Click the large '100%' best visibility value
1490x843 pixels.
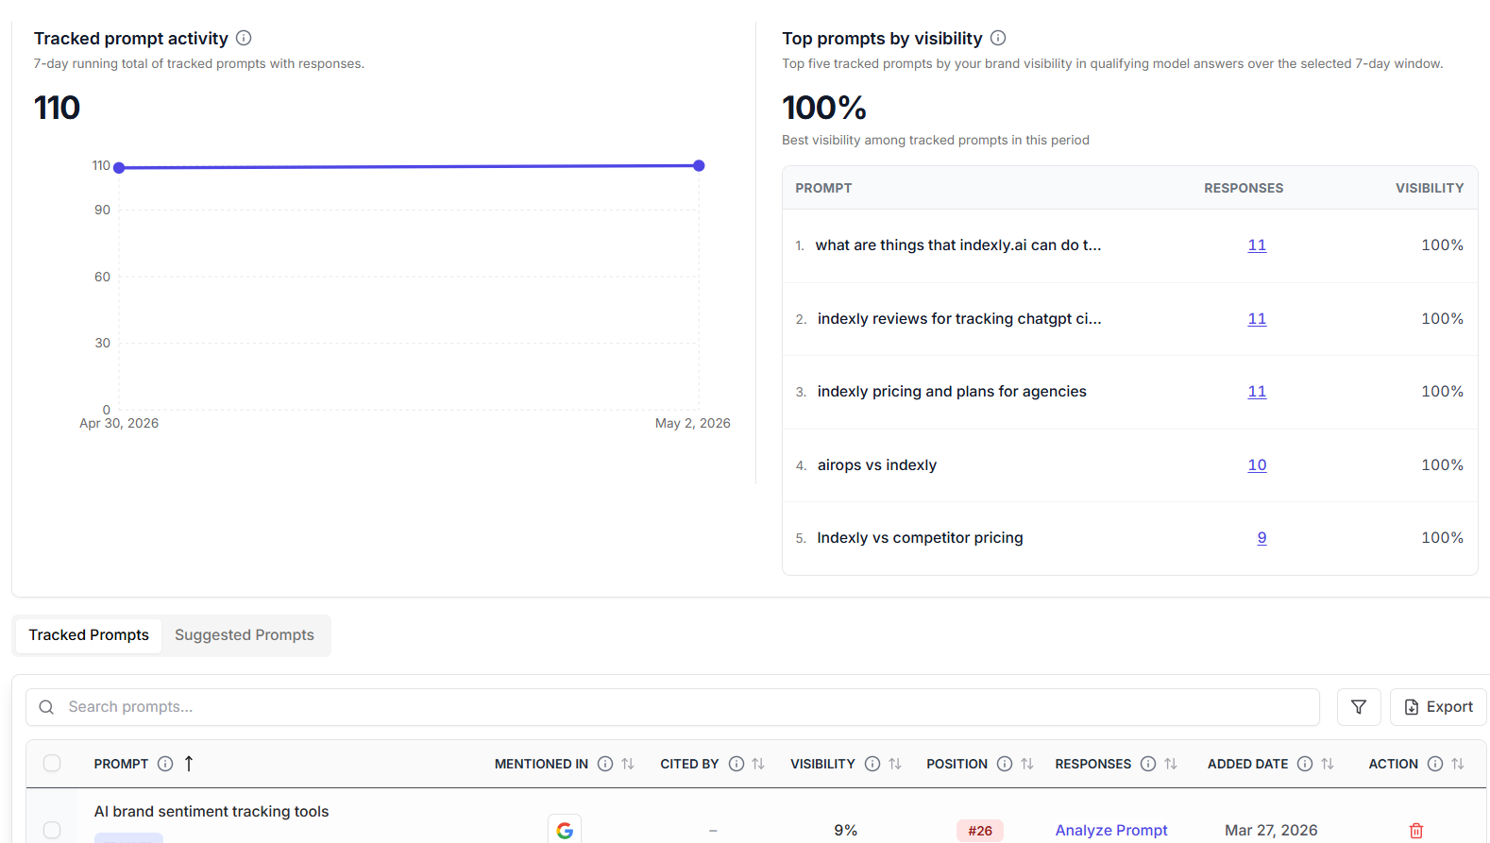[x=824, y=108]
